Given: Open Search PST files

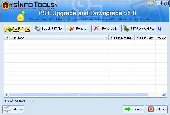Looking at the screenshot, I should pos(48,29).
